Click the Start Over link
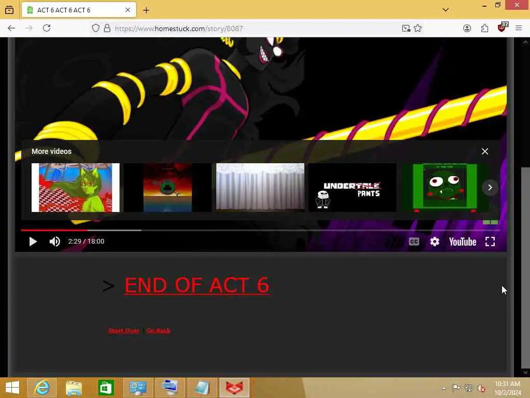 coord(124,330)
